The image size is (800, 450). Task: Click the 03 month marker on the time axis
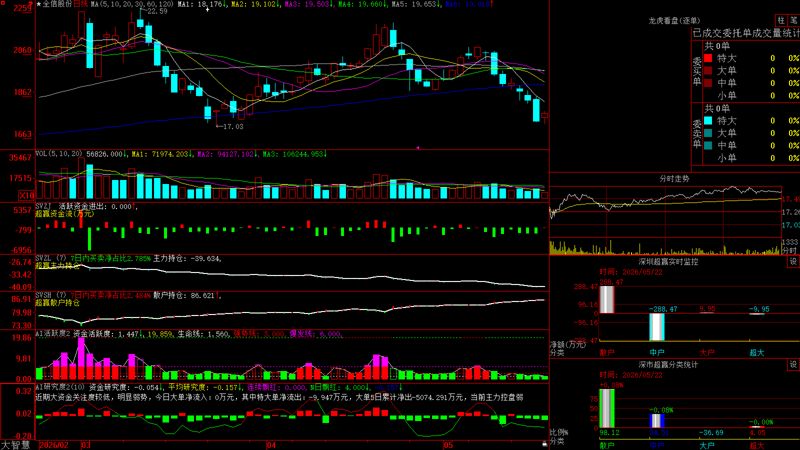pos(86,445)
